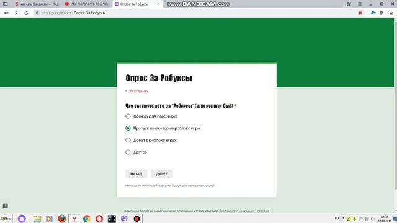Image resolution: width=397 pixels, height=223 pixels.
Task: Toggle the browser side panel icon
Action: coord(6,4)
